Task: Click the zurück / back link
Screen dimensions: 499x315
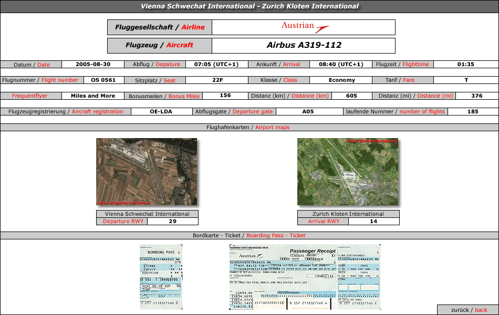Action: coord(467,310)
